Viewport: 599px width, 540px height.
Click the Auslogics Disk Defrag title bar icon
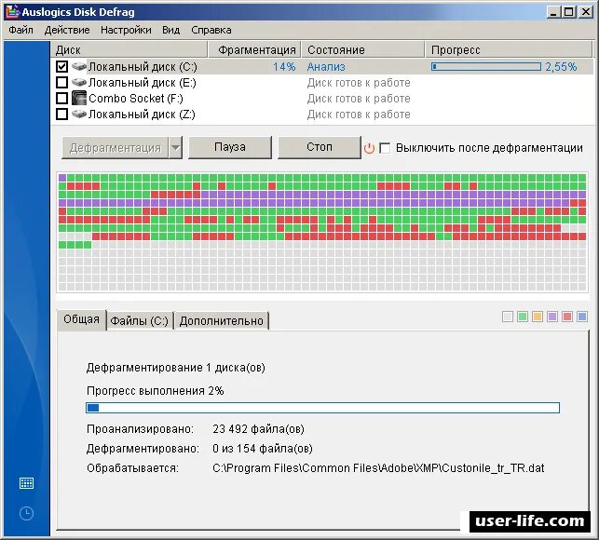(12, 12)
